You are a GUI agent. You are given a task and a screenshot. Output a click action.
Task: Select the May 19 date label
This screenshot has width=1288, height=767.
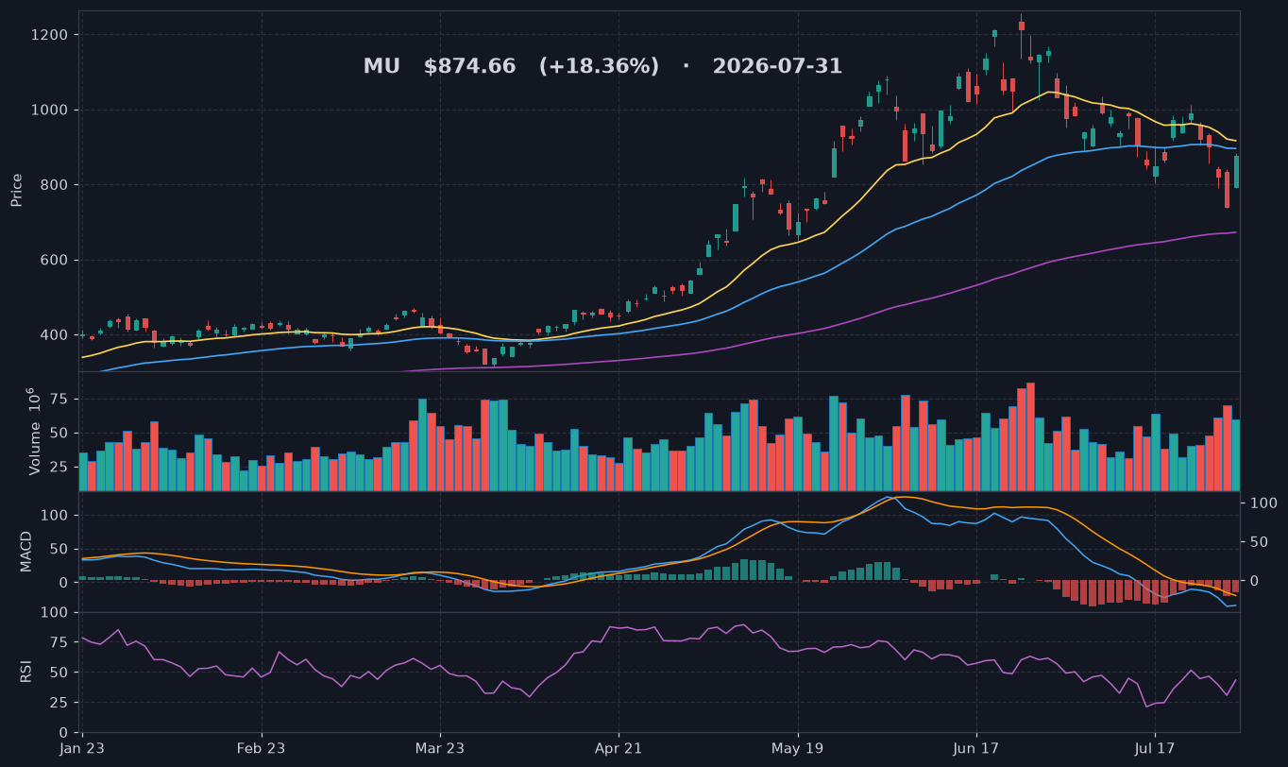click(x=798, y=749)
